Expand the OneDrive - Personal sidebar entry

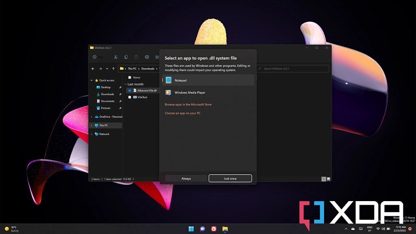[x=91, y=116]
